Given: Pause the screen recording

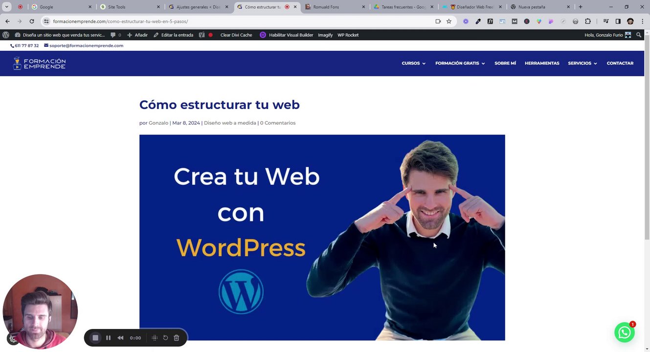Looking at the screenshot, I should click(108, 338).
